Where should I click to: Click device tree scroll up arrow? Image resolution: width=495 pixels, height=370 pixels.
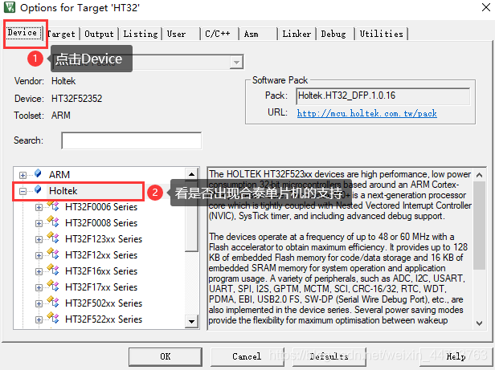pos(191,174)
